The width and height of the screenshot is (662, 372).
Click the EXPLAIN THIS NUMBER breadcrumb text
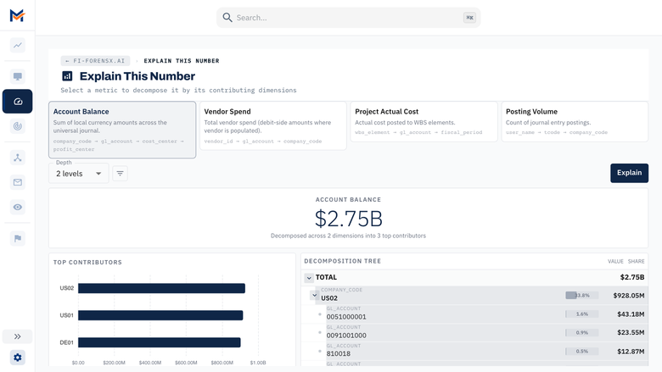click(182, 61)
